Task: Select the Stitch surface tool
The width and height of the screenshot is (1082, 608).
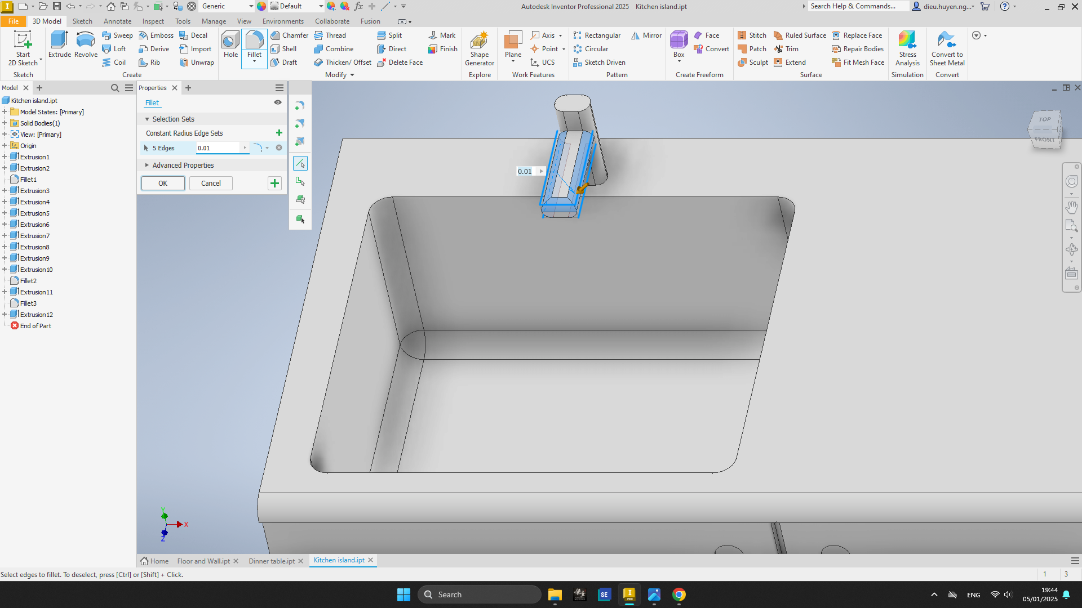Action: (752, 35)
